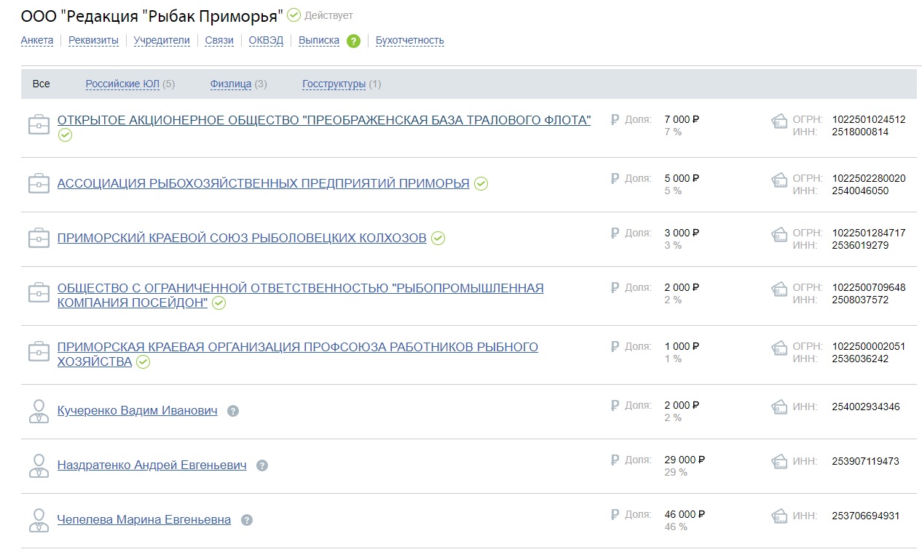Show the Все filter tab
Viewport: 922px width, 552px height.
coord(42,84)
